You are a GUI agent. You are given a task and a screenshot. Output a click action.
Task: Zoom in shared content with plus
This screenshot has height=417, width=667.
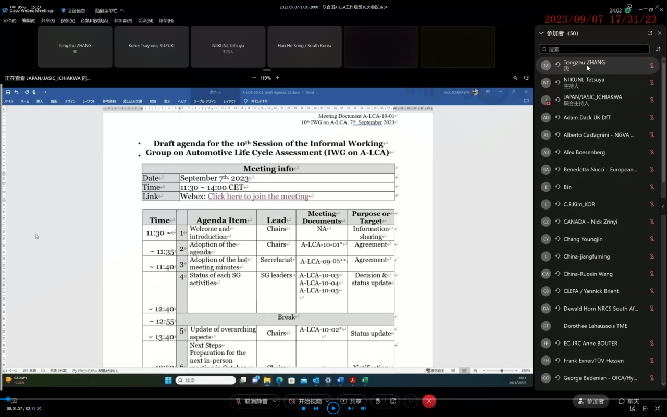[277, 78]
